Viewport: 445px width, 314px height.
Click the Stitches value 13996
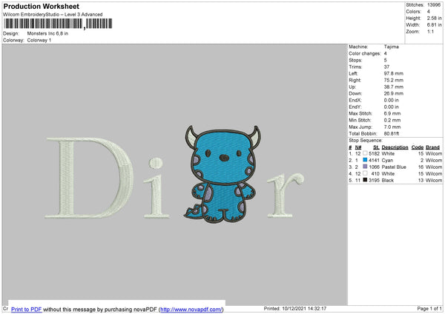tap(434, 5)
